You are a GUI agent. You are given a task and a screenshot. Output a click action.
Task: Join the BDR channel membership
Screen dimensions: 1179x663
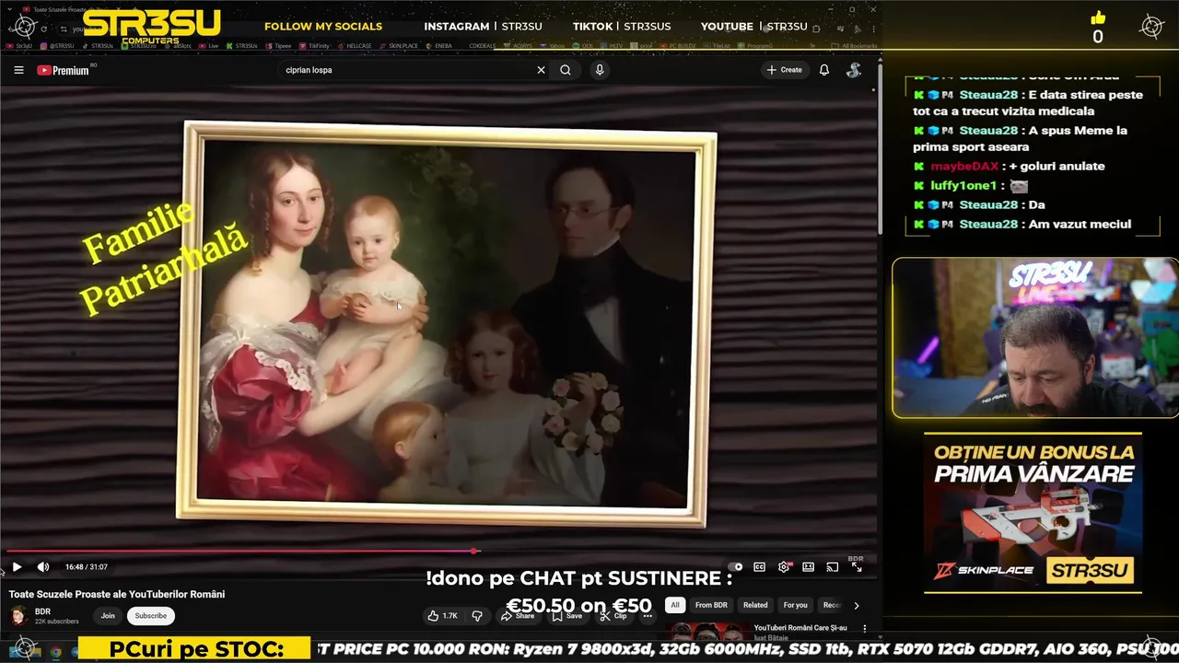108,616
